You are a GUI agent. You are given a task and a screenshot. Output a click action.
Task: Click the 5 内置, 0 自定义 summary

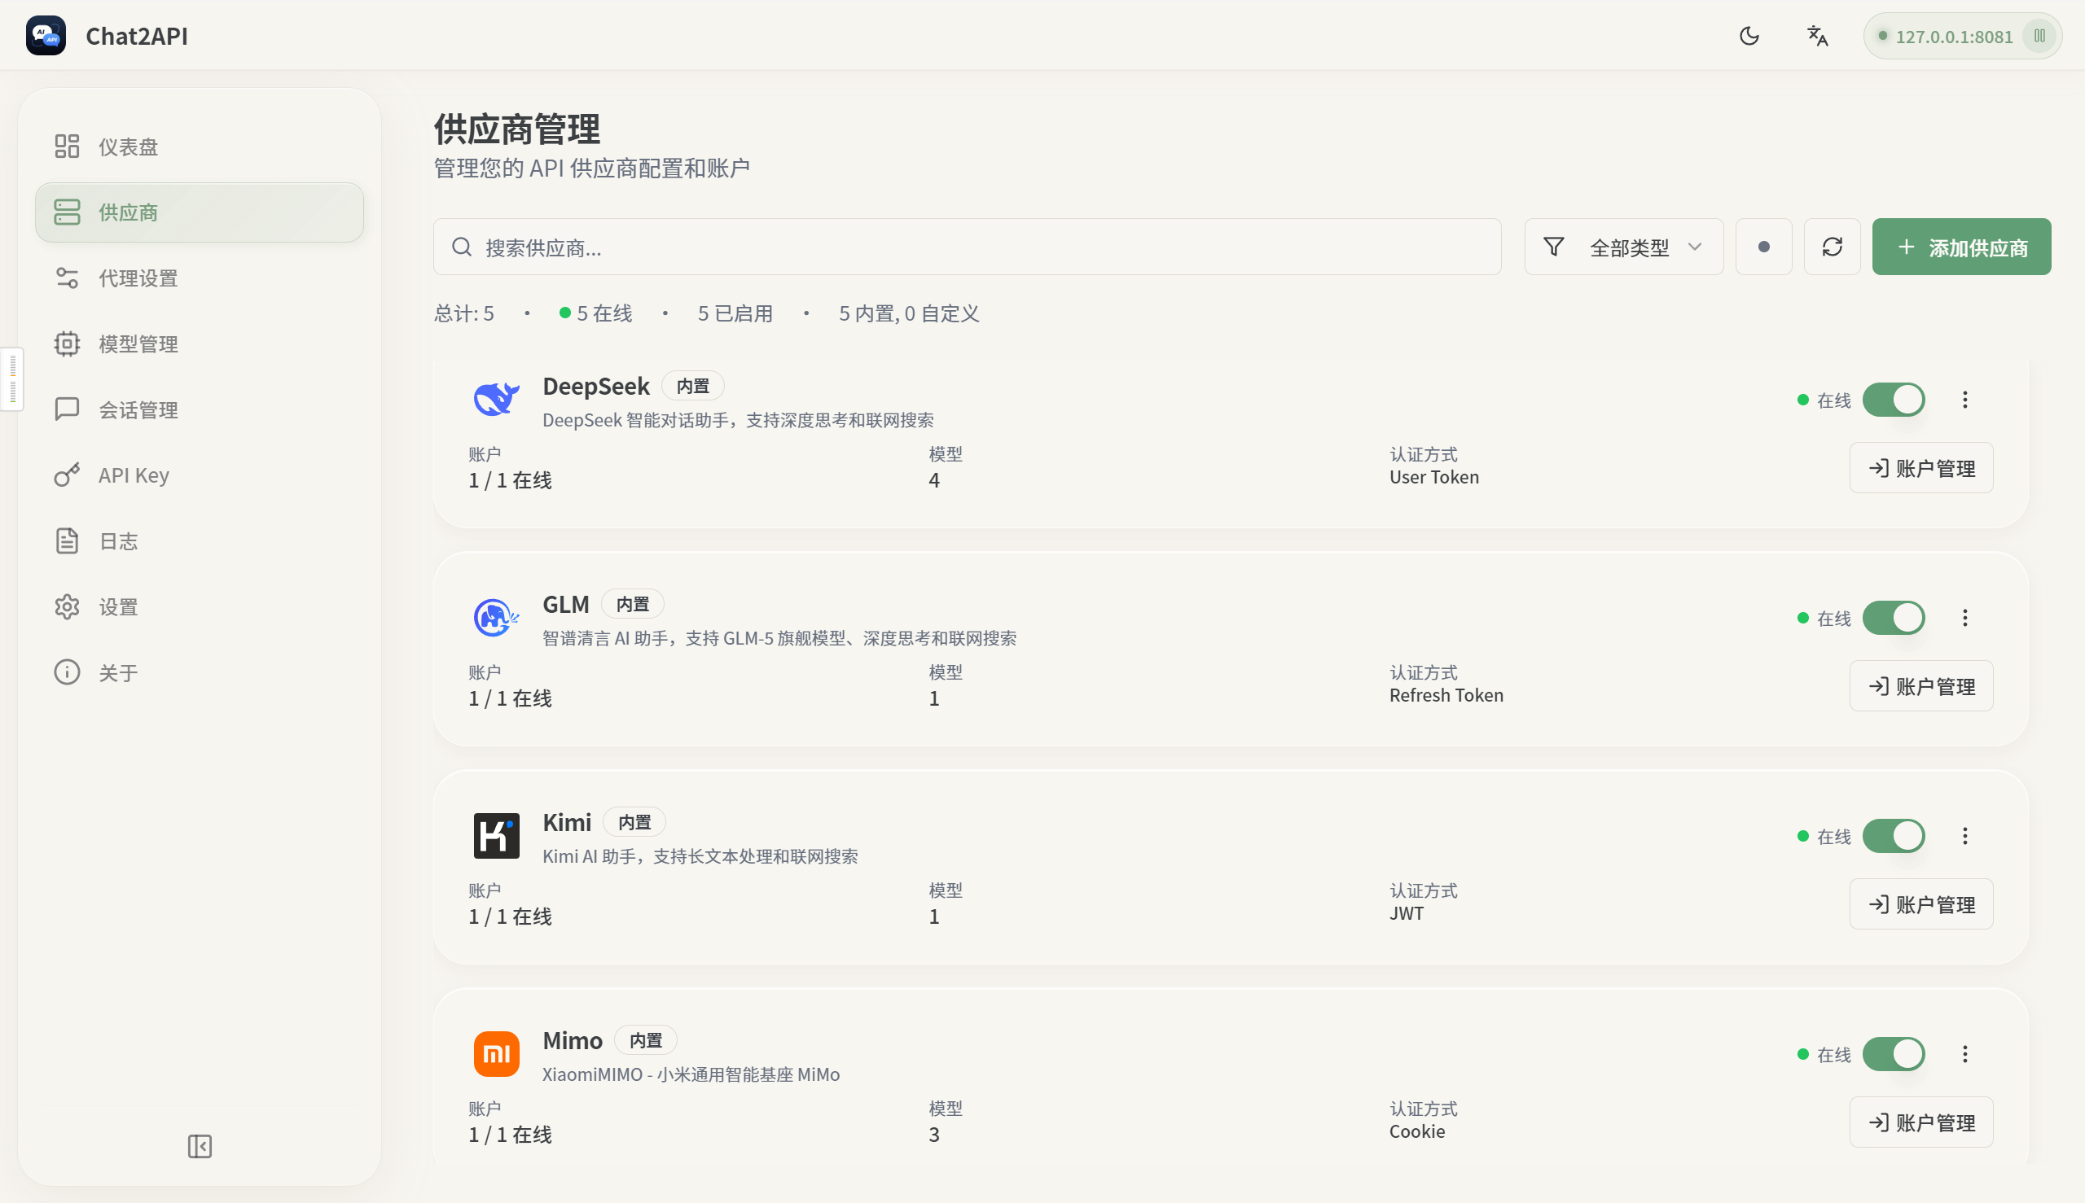(909, 313)
